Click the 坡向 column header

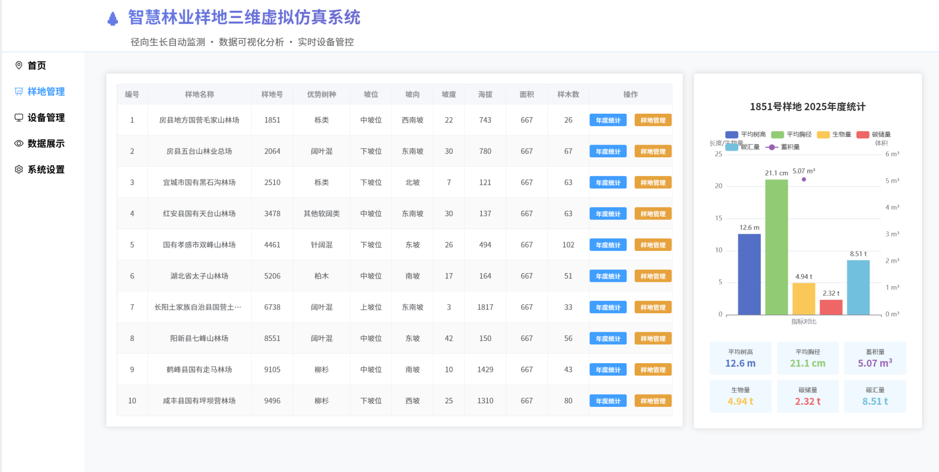click(x=412, y=94)
